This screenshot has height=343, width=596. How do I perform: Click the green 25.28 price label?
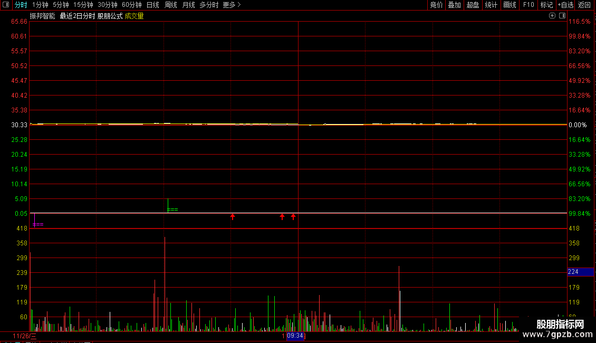click(x=19, y=140)
